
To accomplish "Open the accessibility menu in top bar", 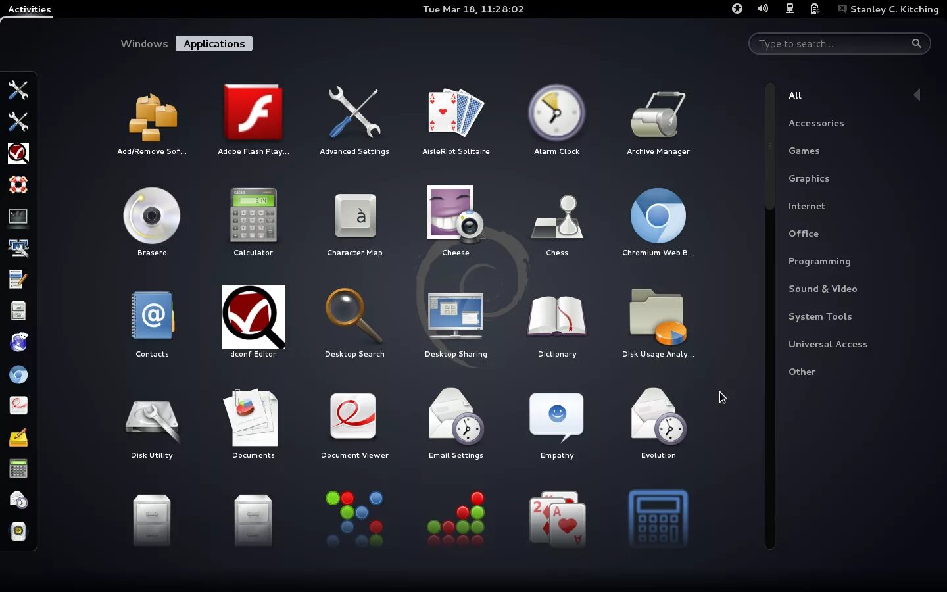I will (x=737, y=9).
